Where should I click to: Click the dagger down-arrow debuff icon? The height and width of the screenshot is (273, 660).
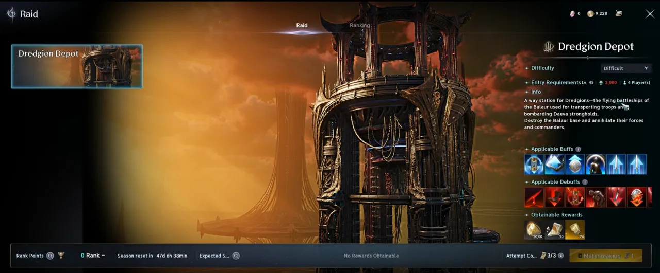616,197
